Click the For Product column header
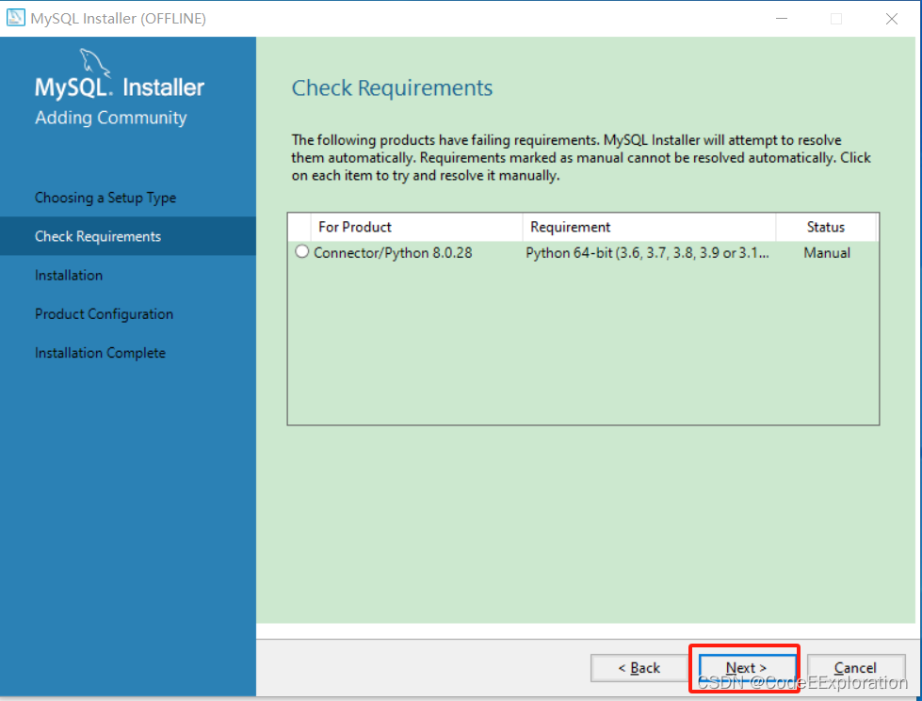 [416, 227]
